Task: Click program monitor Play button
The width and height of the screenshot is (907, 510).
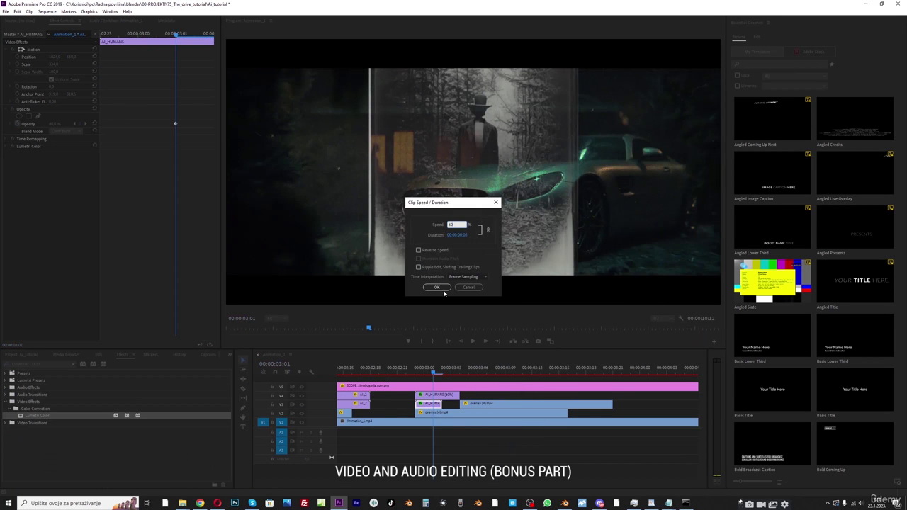Action: click(473, 341)
